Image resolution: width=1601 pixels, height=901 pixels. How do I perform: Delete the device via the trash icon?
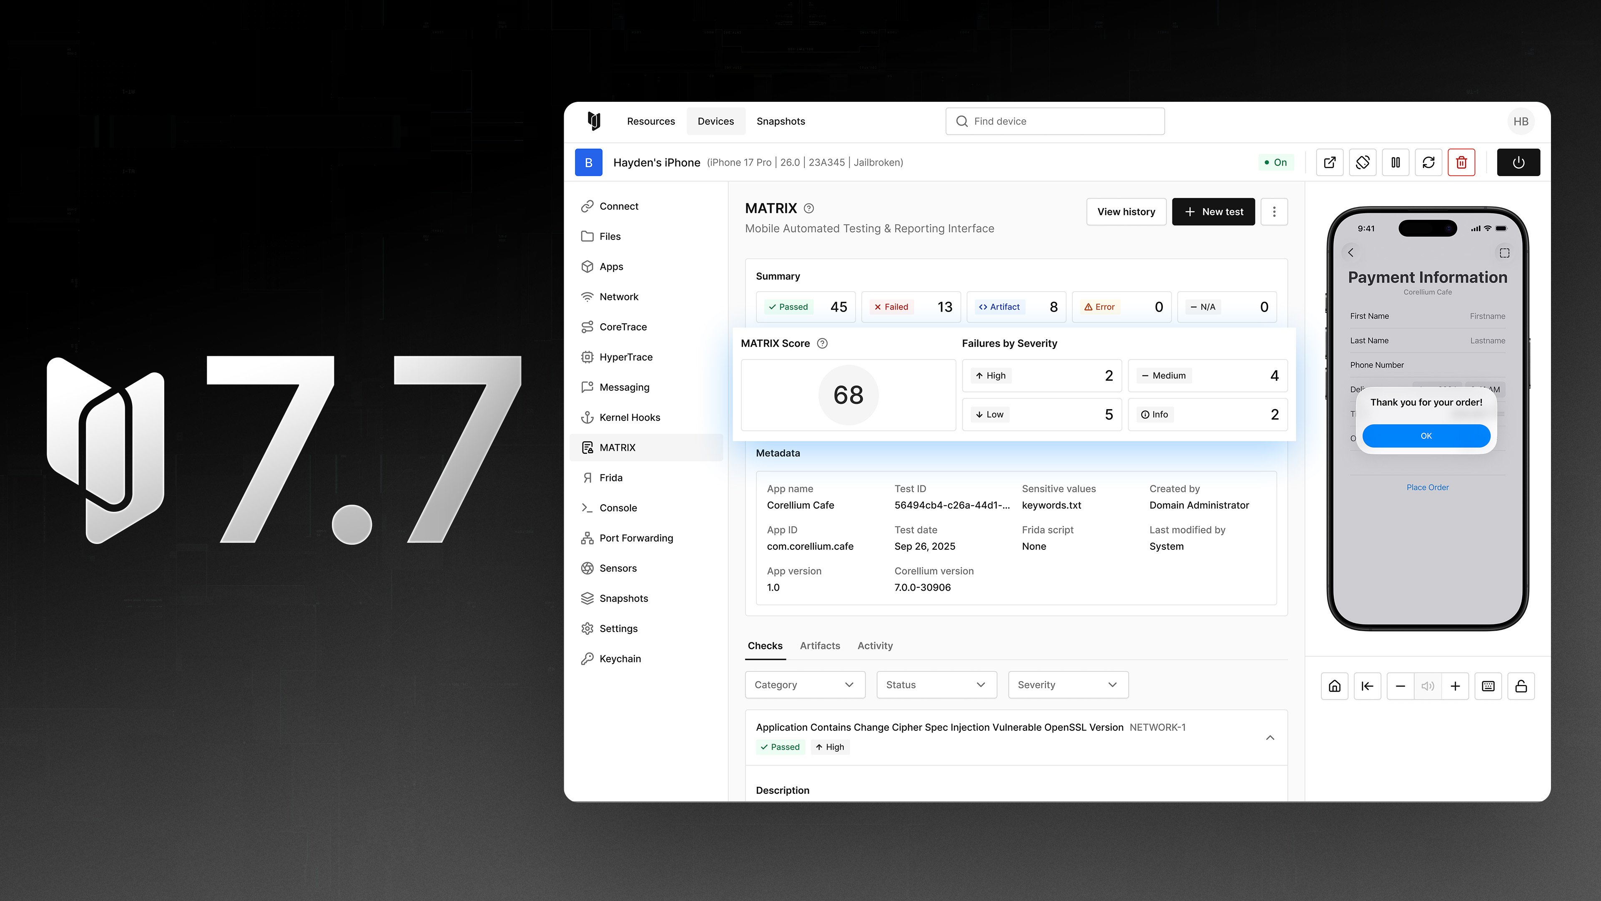point(1462,162)
